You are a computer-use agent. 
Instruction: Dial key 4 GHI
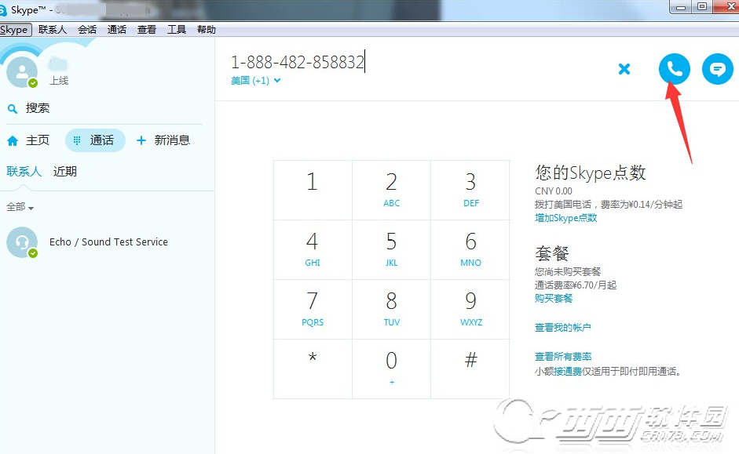pyautogui.click(x=313, y=250)
